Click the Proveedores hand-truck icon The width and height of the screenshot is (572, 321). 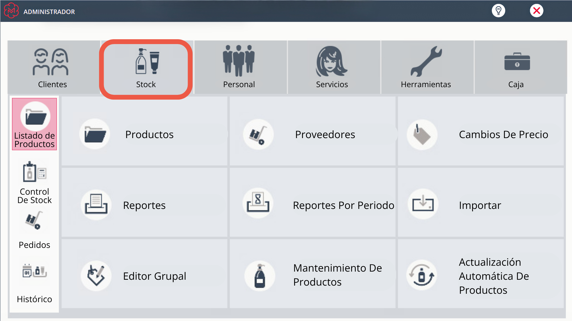[258, 134]
